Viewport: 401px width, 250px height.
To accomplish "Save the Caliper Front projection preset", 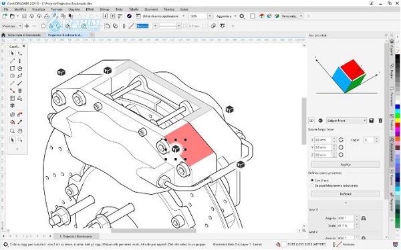I will [x=372, y=121].
